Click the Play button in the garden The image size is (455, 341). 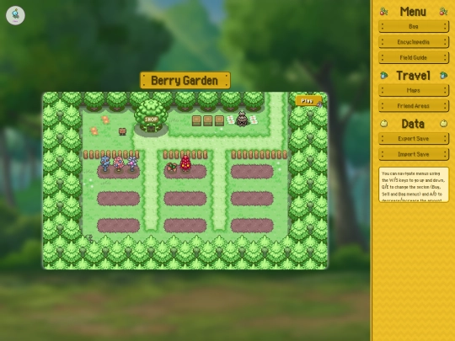pyautogui.click(x=308, y=101)
